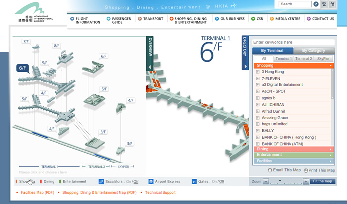Click the Gates legend icon
Viewport: 347px width, 204px height.
[194, 181]
